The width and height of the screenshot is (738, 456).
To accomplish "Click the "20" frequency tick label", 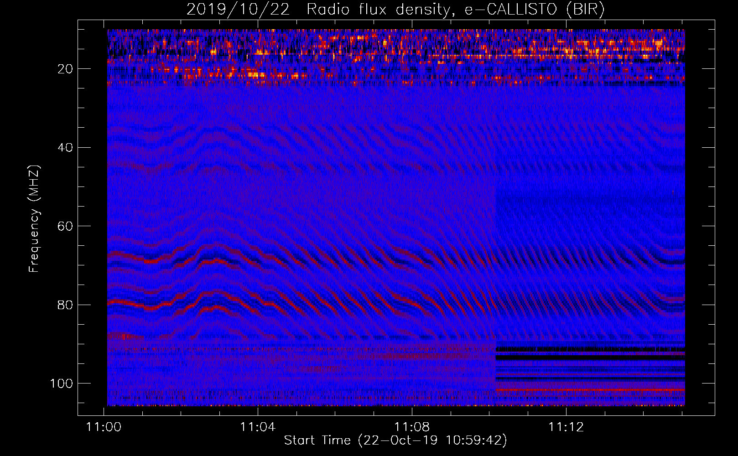I will pos(65,69).
